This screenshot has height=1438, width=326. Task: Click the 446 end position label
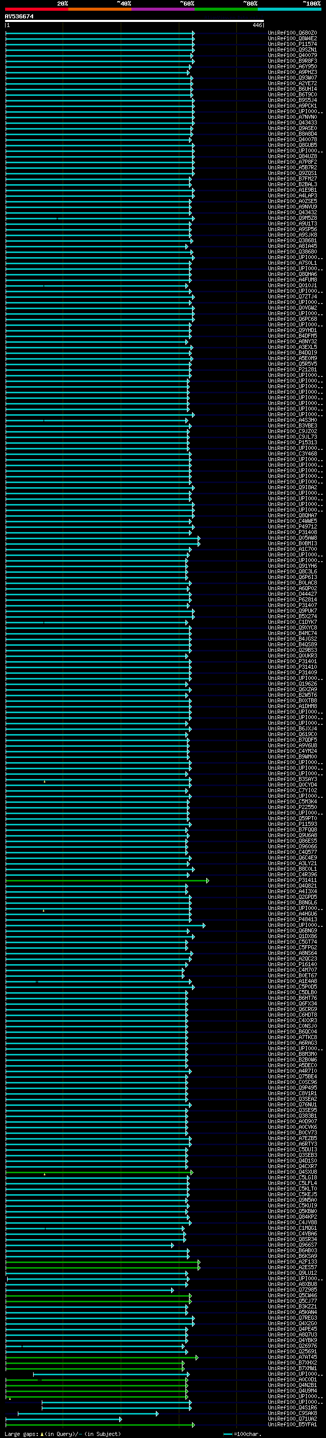click(257, 25)
